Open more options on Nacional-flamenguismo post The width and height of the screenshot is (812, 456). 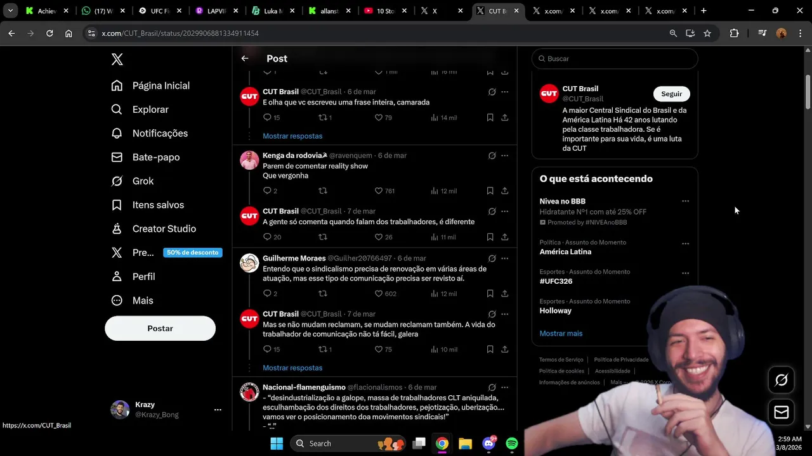(x=505, y=388)
